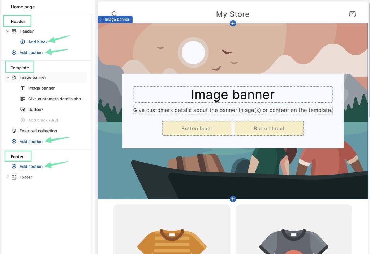
Task: Collapse the Image banner section chevron
Action: click(x=8, y=77)
